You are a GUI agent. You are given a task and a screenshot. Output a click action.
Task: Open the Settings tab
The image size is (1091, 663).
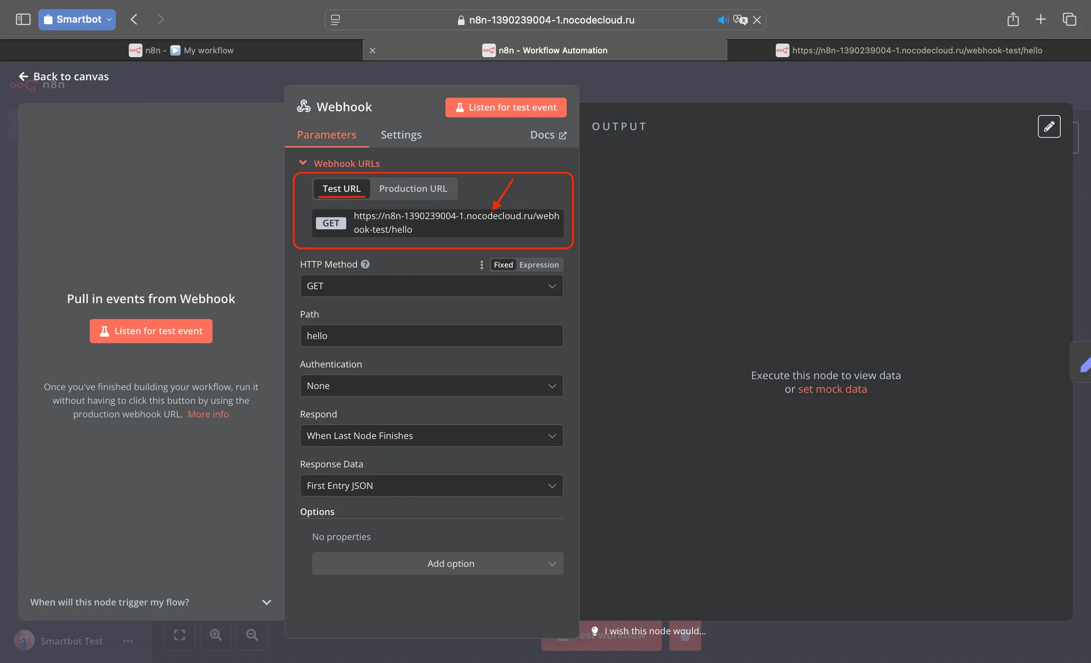pyautogui.click(x=401, y=135)
